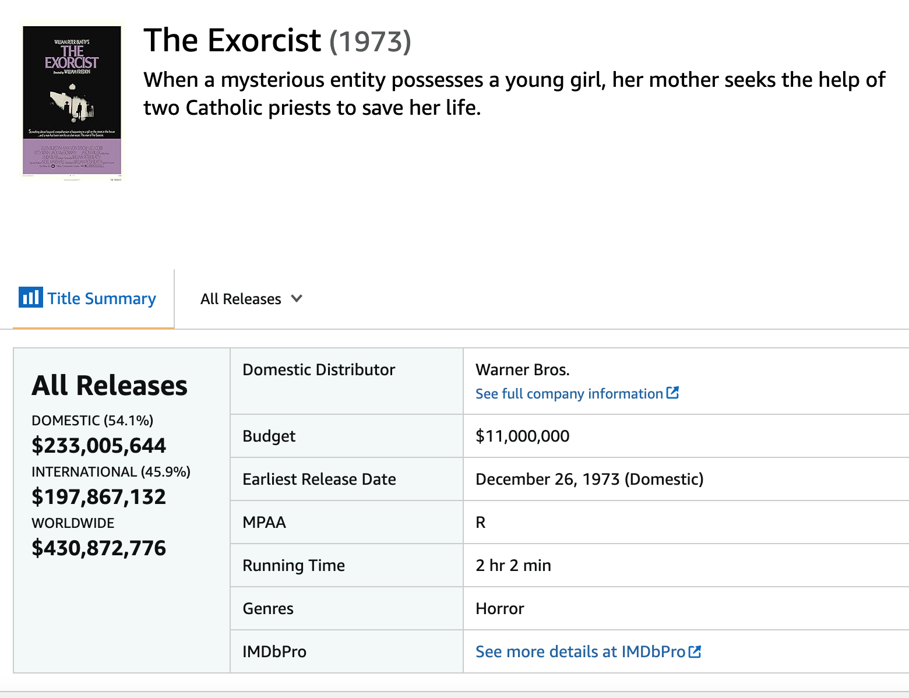Select the Warner Bros. distributor text
909x698 pixels.
coord(523,370)
